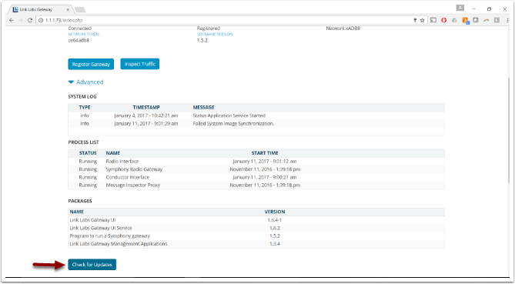Open the Chrome three-dot menu

coord(507,20)
